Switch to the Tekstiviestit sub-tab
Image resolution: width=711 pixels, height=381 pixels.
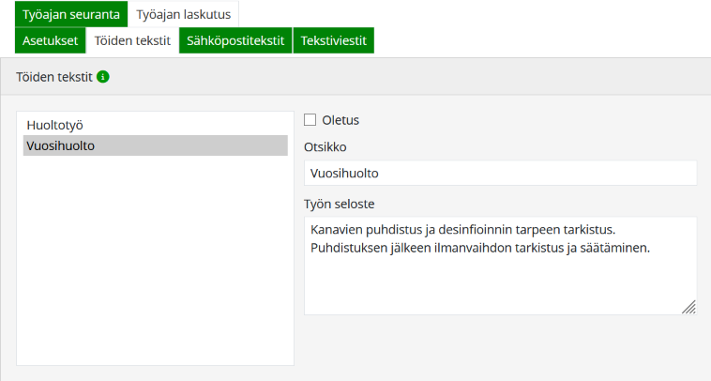(334, 40)
